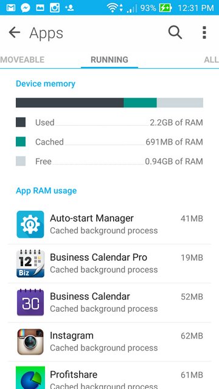The width and height of the screenshot is (219, 389).
Task: Tap the purple Business Calendar icon
Action: tap(30, 302)
